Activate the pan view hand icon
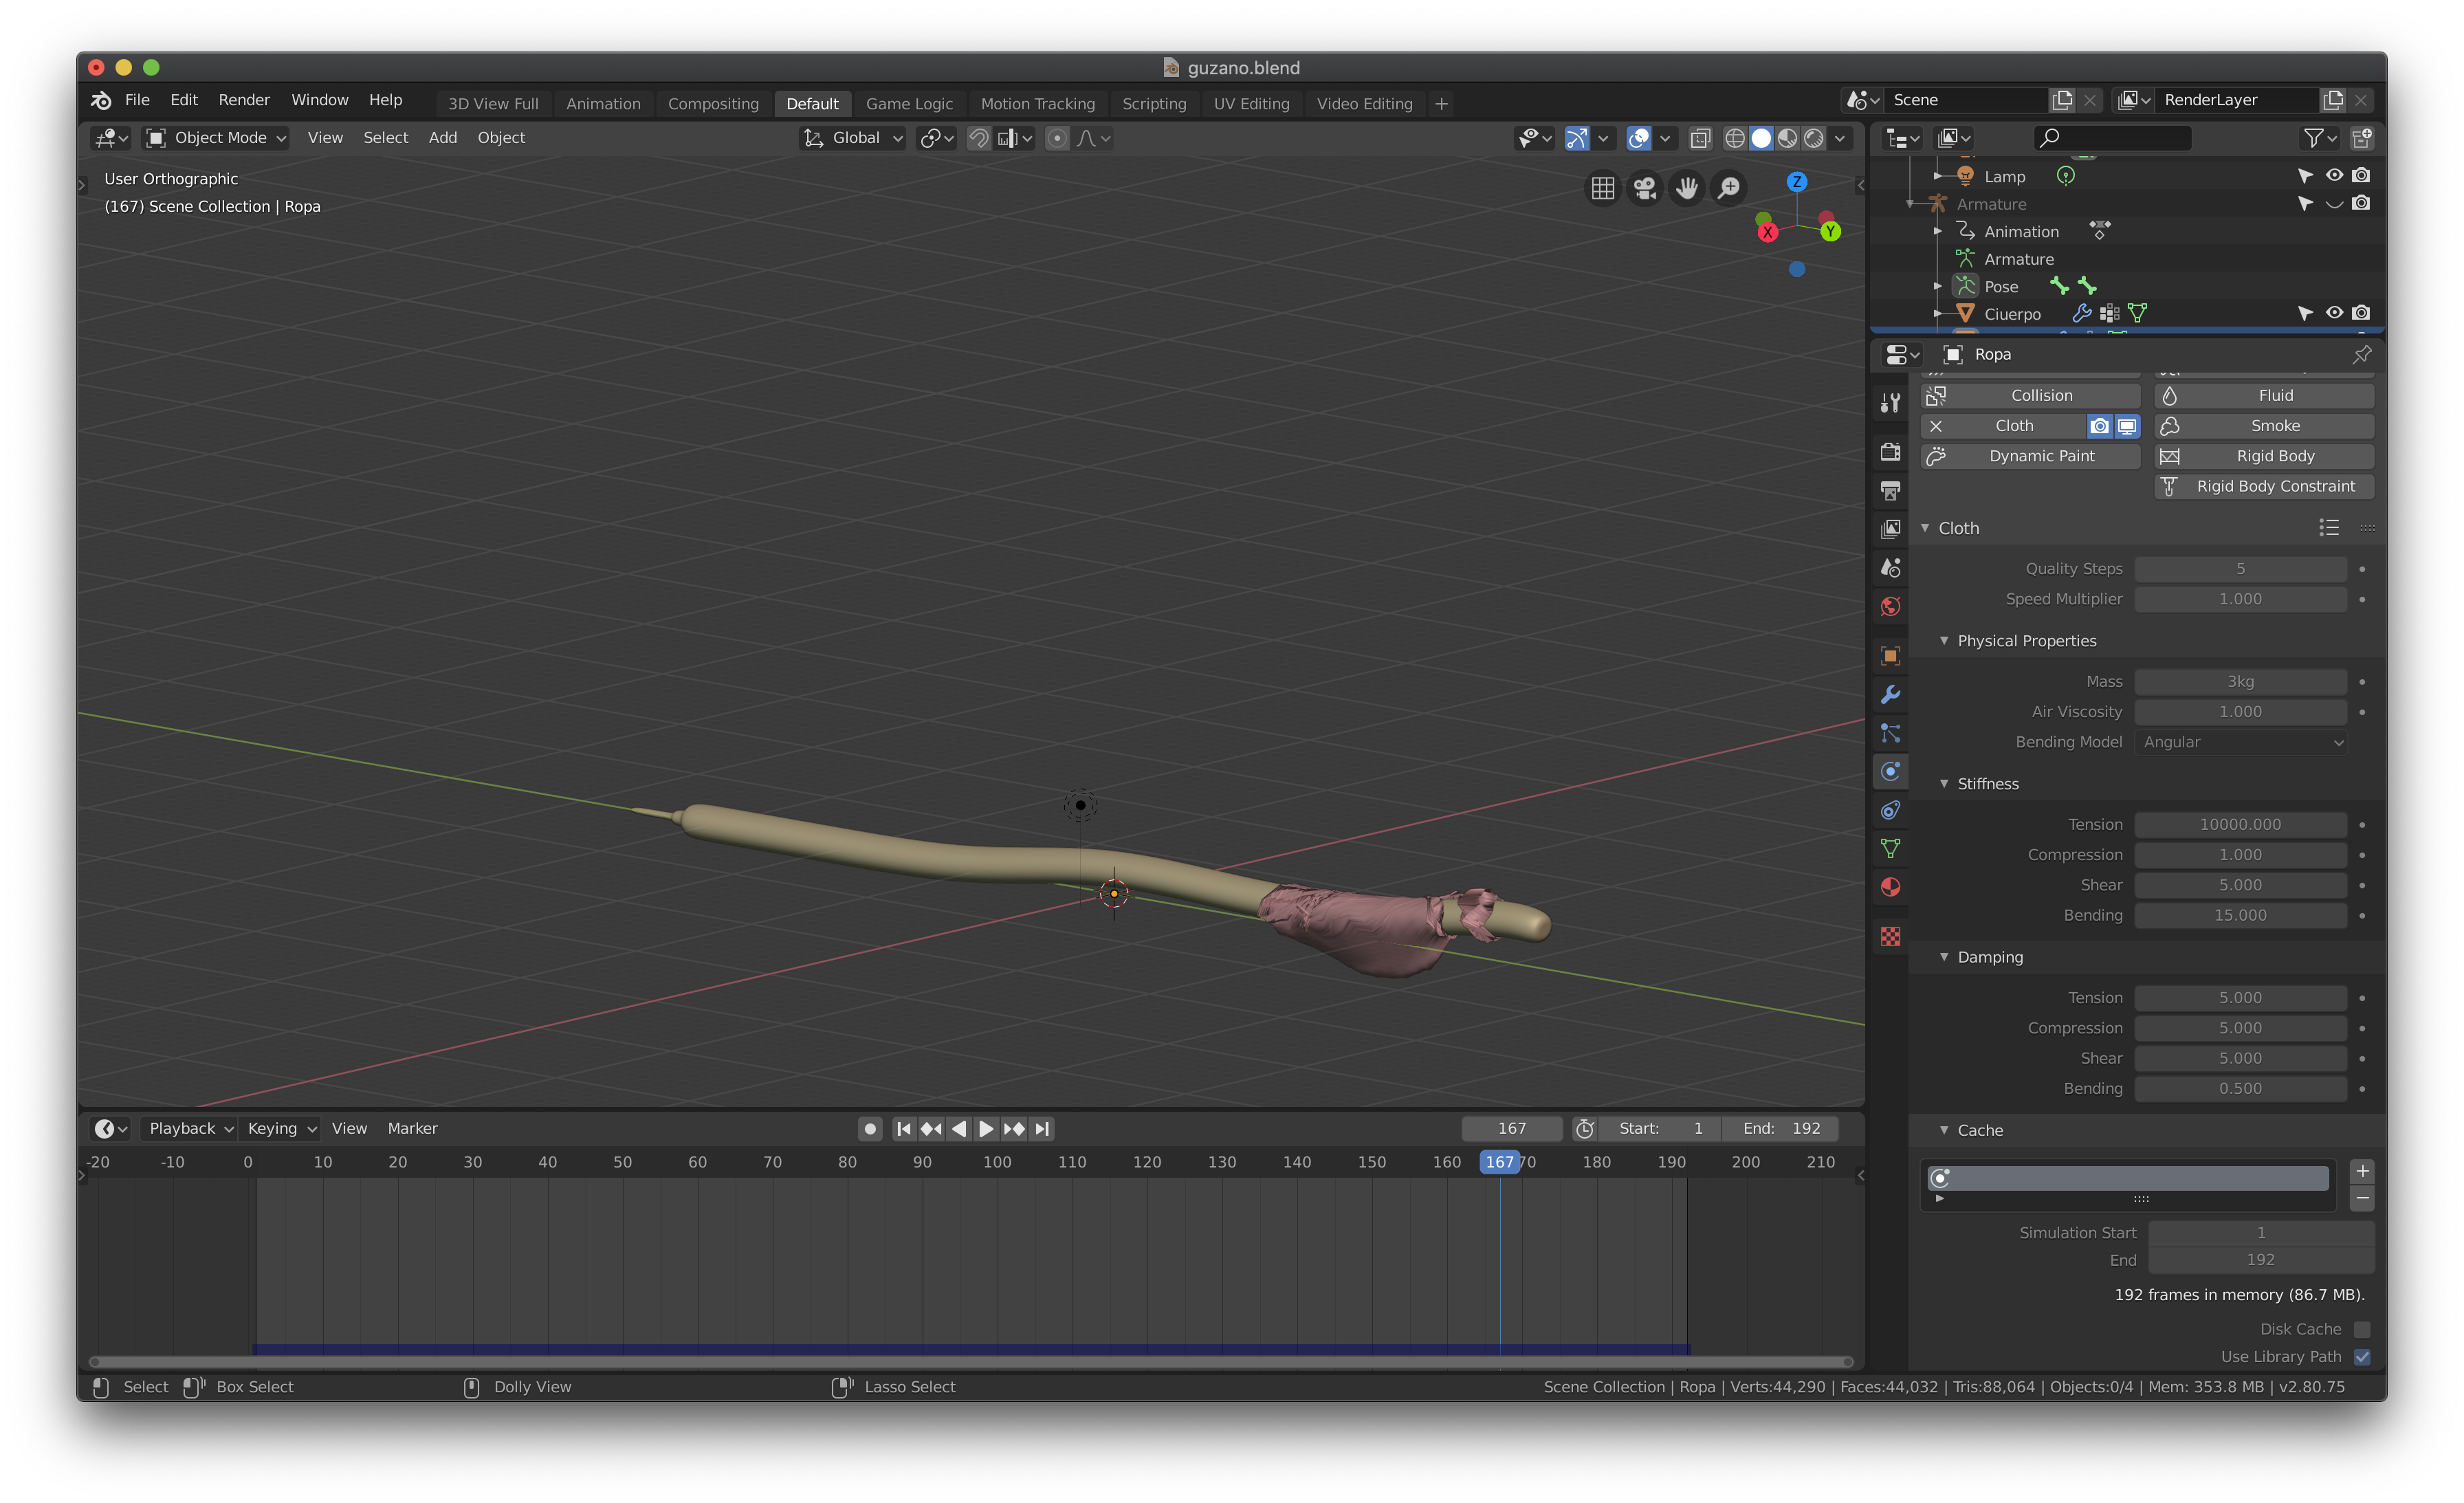This screenshot has height=1503, width=2464. (1687, 188)
